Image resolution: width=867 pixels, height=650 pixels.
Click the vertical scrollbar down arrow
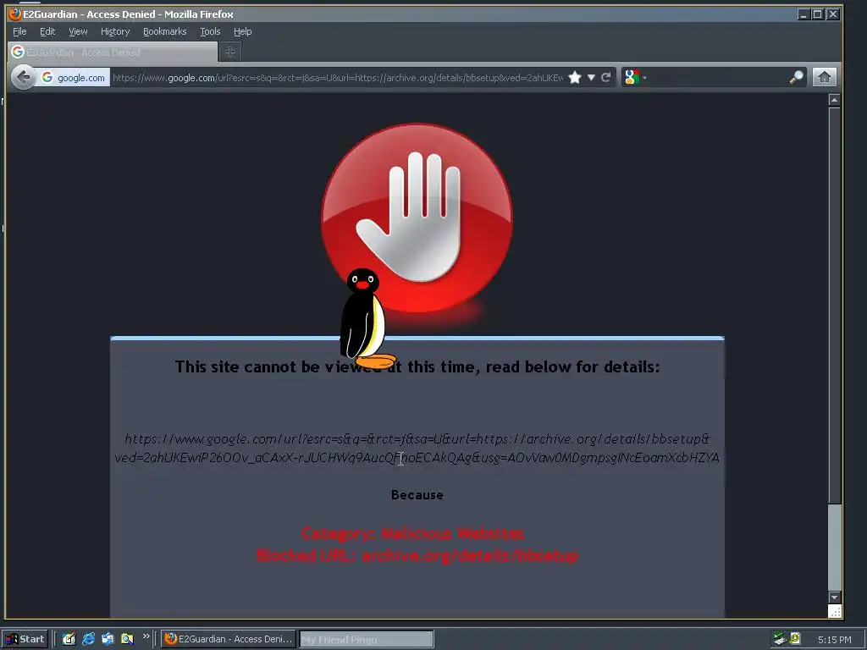click(834, 597)
